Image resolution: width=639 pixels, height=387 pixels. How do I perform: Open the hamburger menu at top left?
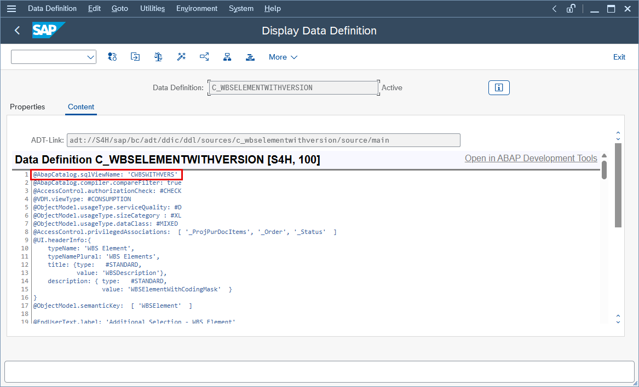tap(11, 8)
